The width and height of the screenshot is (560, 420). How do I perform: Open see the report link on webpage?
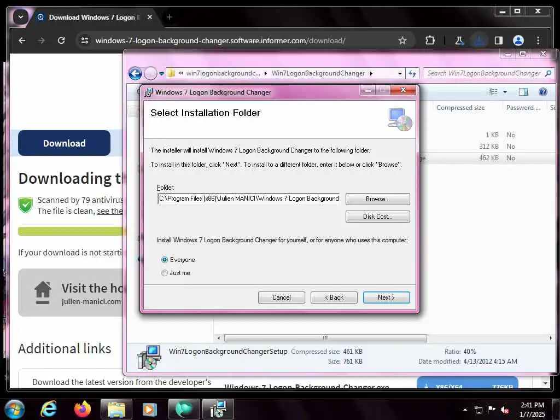pos(109,211)
